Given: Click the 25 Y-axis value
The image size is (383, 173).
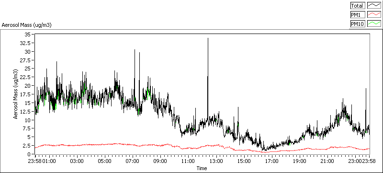Looking at the screenshot, I should pos(28,69).
